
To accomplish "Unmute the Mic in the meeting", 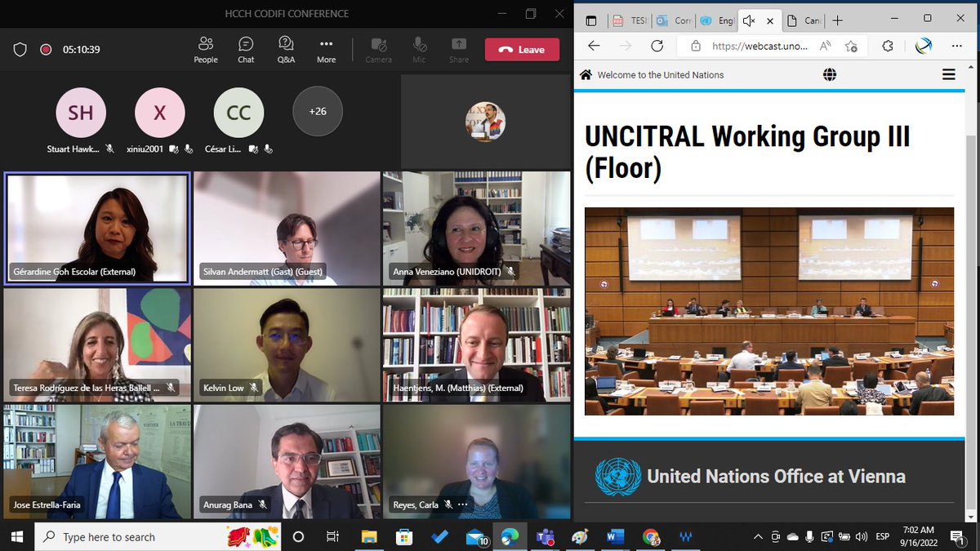I will point(419,49).
